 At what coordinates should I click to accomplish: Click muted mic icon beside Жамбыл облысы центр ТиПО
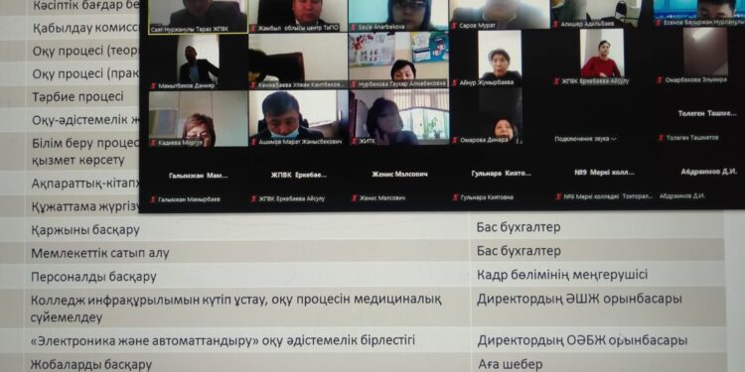click(x=253, y=28)
